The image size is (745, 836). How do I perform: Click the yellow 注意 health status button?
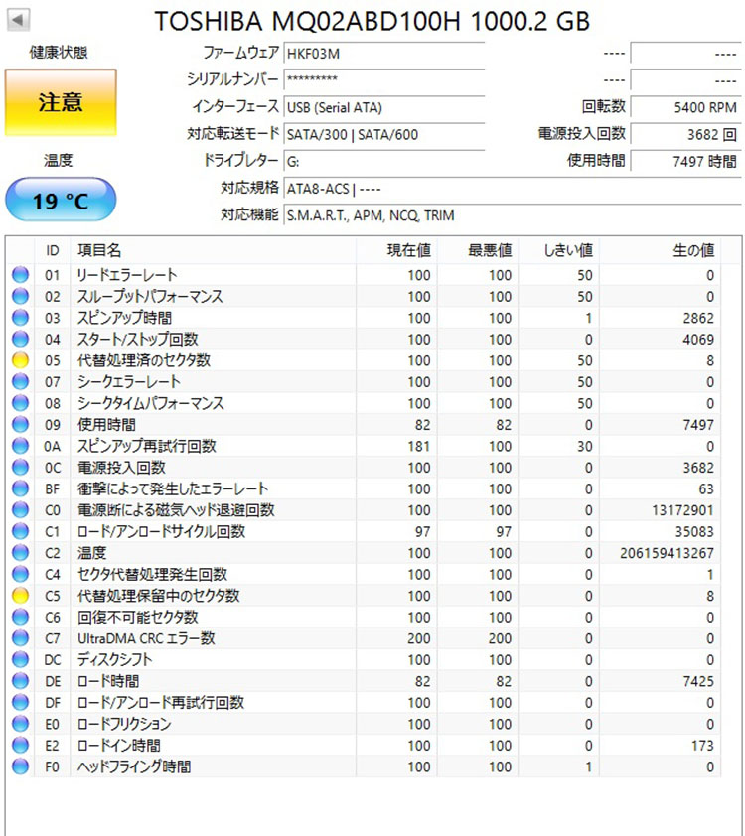(61, 102)
